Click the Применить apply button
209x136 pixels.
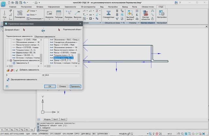[75, 86]
